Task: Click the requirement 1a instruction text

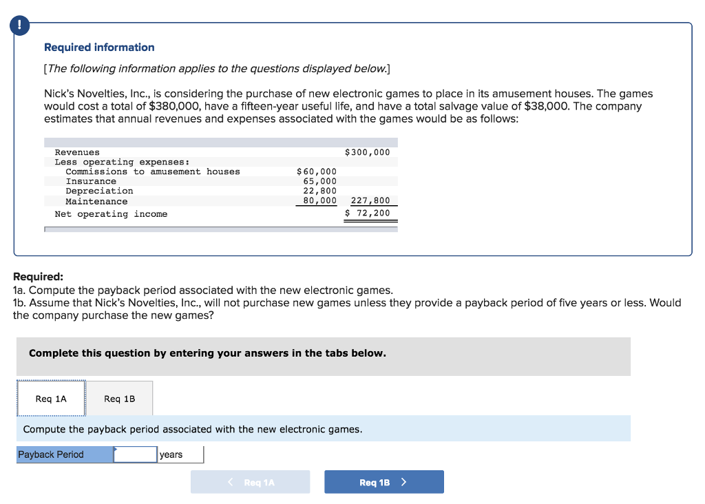Action: [203, 290]
